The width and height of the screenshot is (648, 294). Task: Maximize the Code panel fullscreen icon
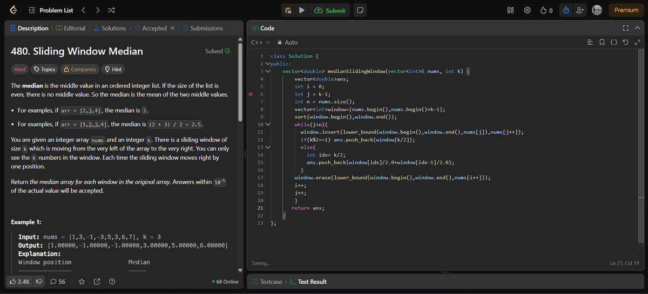[x=626, y=28]
